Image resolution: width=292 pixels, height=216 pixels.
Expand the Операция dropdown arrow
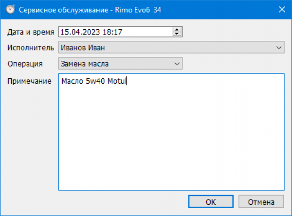click(x=177, y=63)
